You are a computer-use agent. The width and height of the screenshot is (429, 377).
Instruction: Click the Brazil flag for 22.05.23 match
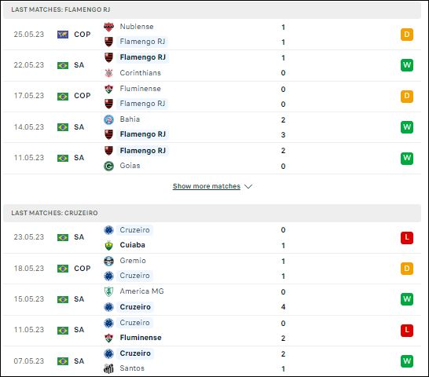63,65
